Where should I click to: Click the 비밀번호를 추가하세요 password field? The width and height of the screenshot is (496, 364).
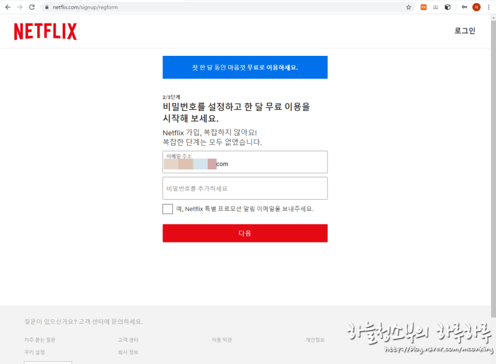(x=245, y=188)
